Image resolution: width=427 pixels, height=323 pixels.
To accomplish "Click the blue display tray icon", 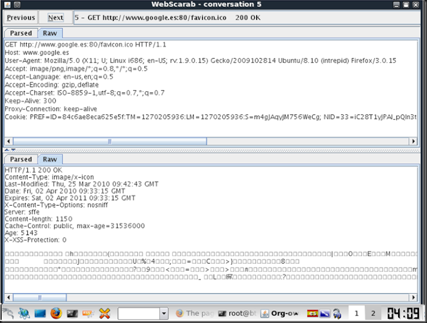I will pos(325,313).
